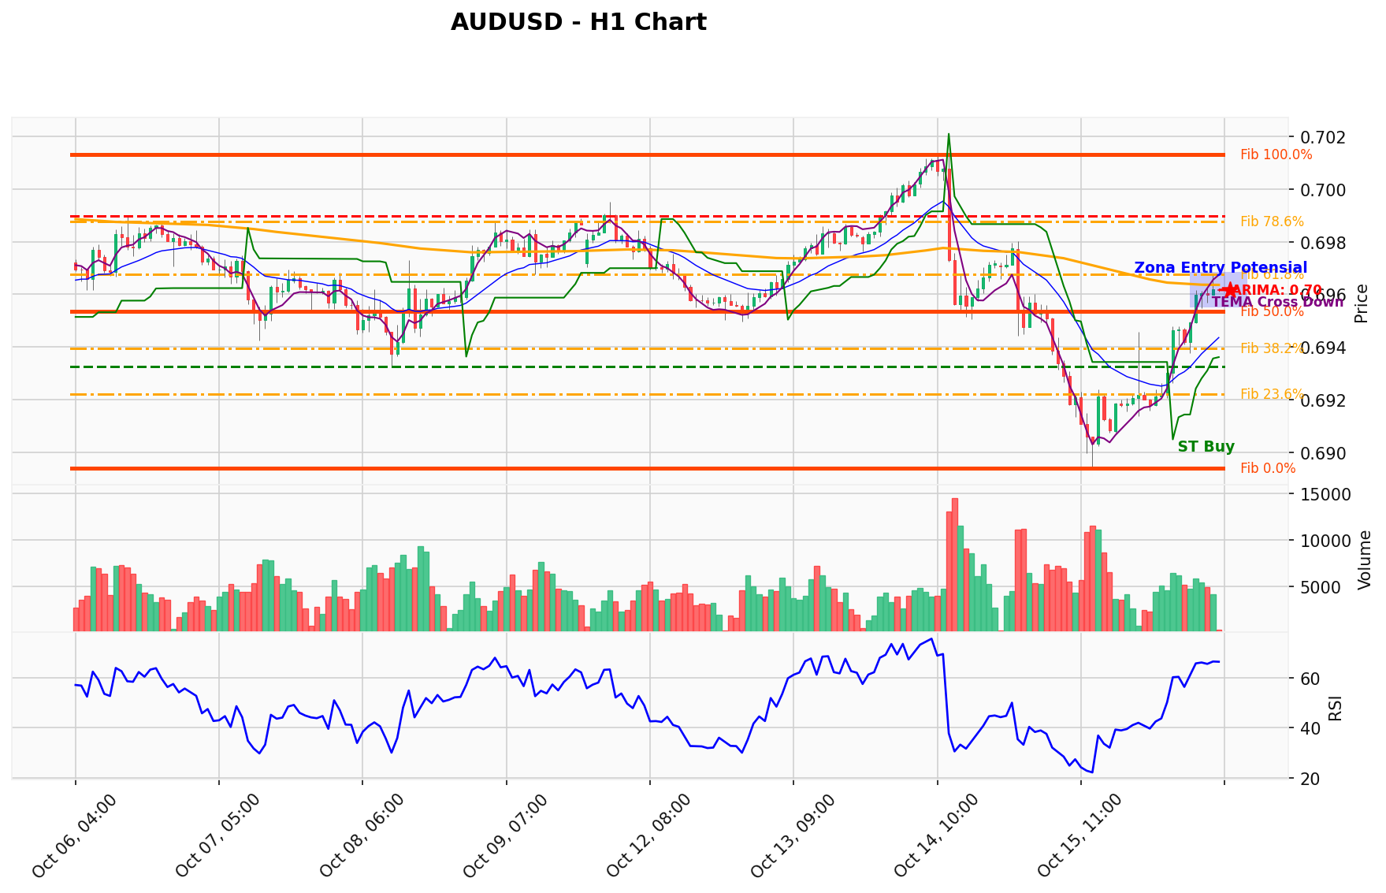Viewport: 1386px width, 893px height.
Task: Click the 'Oct 12, 08:00' date label
Action: [649, 835]
